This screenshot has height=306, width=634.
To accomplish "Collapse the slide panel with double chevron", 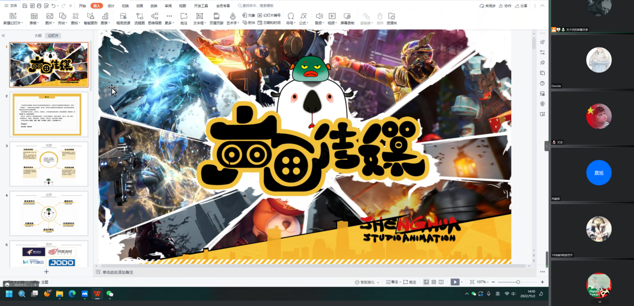I will coord(3,36).
